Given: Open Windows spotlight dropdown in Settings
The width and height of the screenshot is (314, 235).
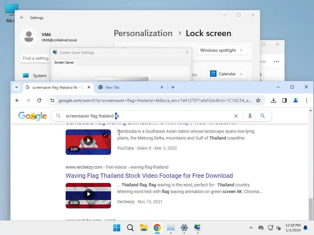Looking at the screenshot, I should (222, 50).
